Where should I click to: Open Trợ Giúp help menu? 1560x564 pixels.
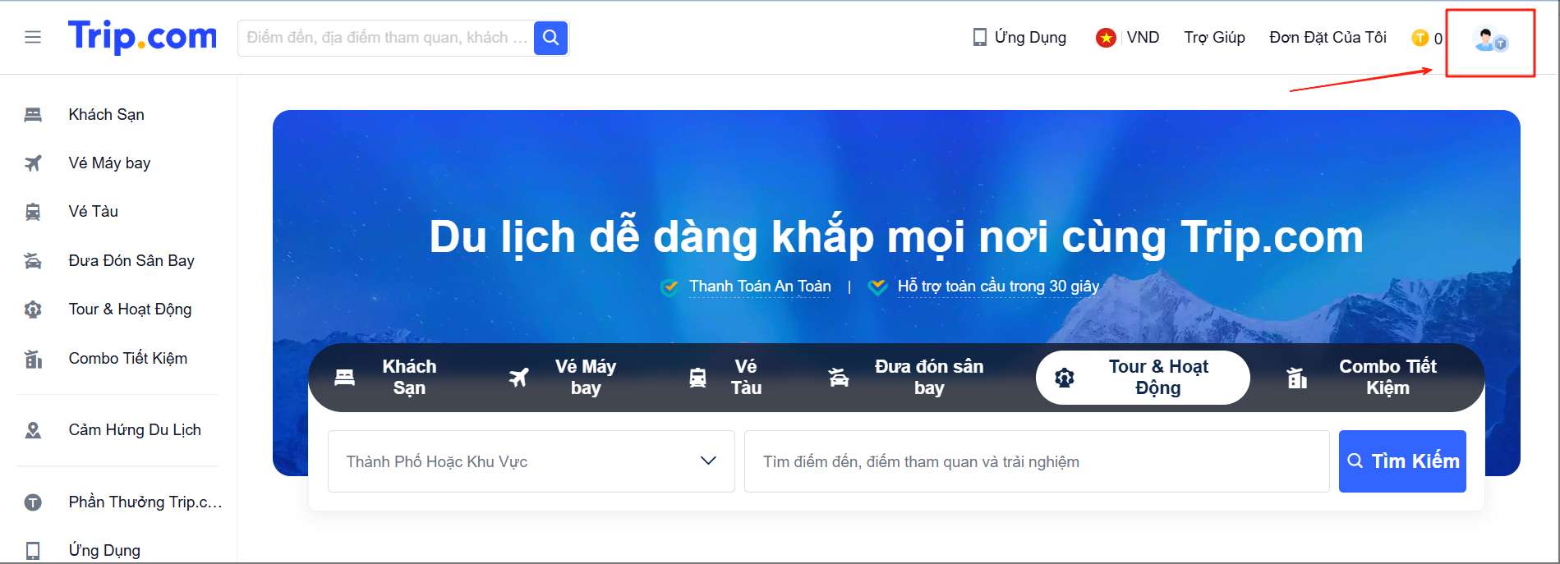1214,38
